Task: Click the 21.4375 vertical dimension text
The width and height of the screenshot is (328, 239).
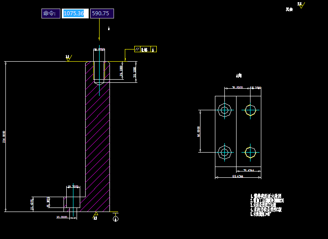Action: point(32,204)
